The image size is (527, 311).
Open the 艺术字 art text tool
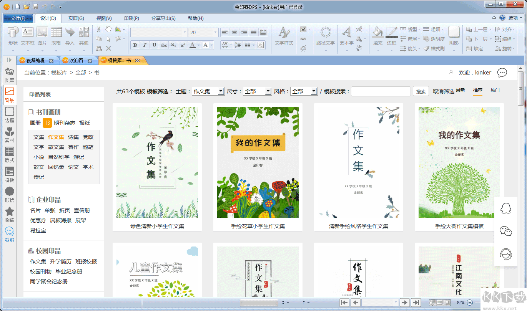pos(347,36)
